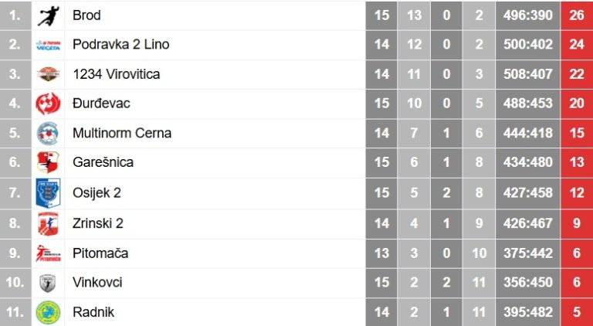
Task: Click the Zrinski 2 club logo
Action: (48, 223)
